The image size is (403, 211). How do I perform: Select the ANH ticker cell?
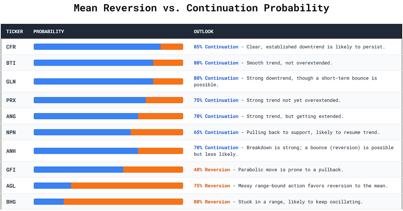pyautogui.click(x=11, y=151)
